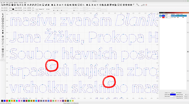This screenshot has height=104, width=189.
Task: Toggle Show for the C02 layer
Action: [183, 18]
